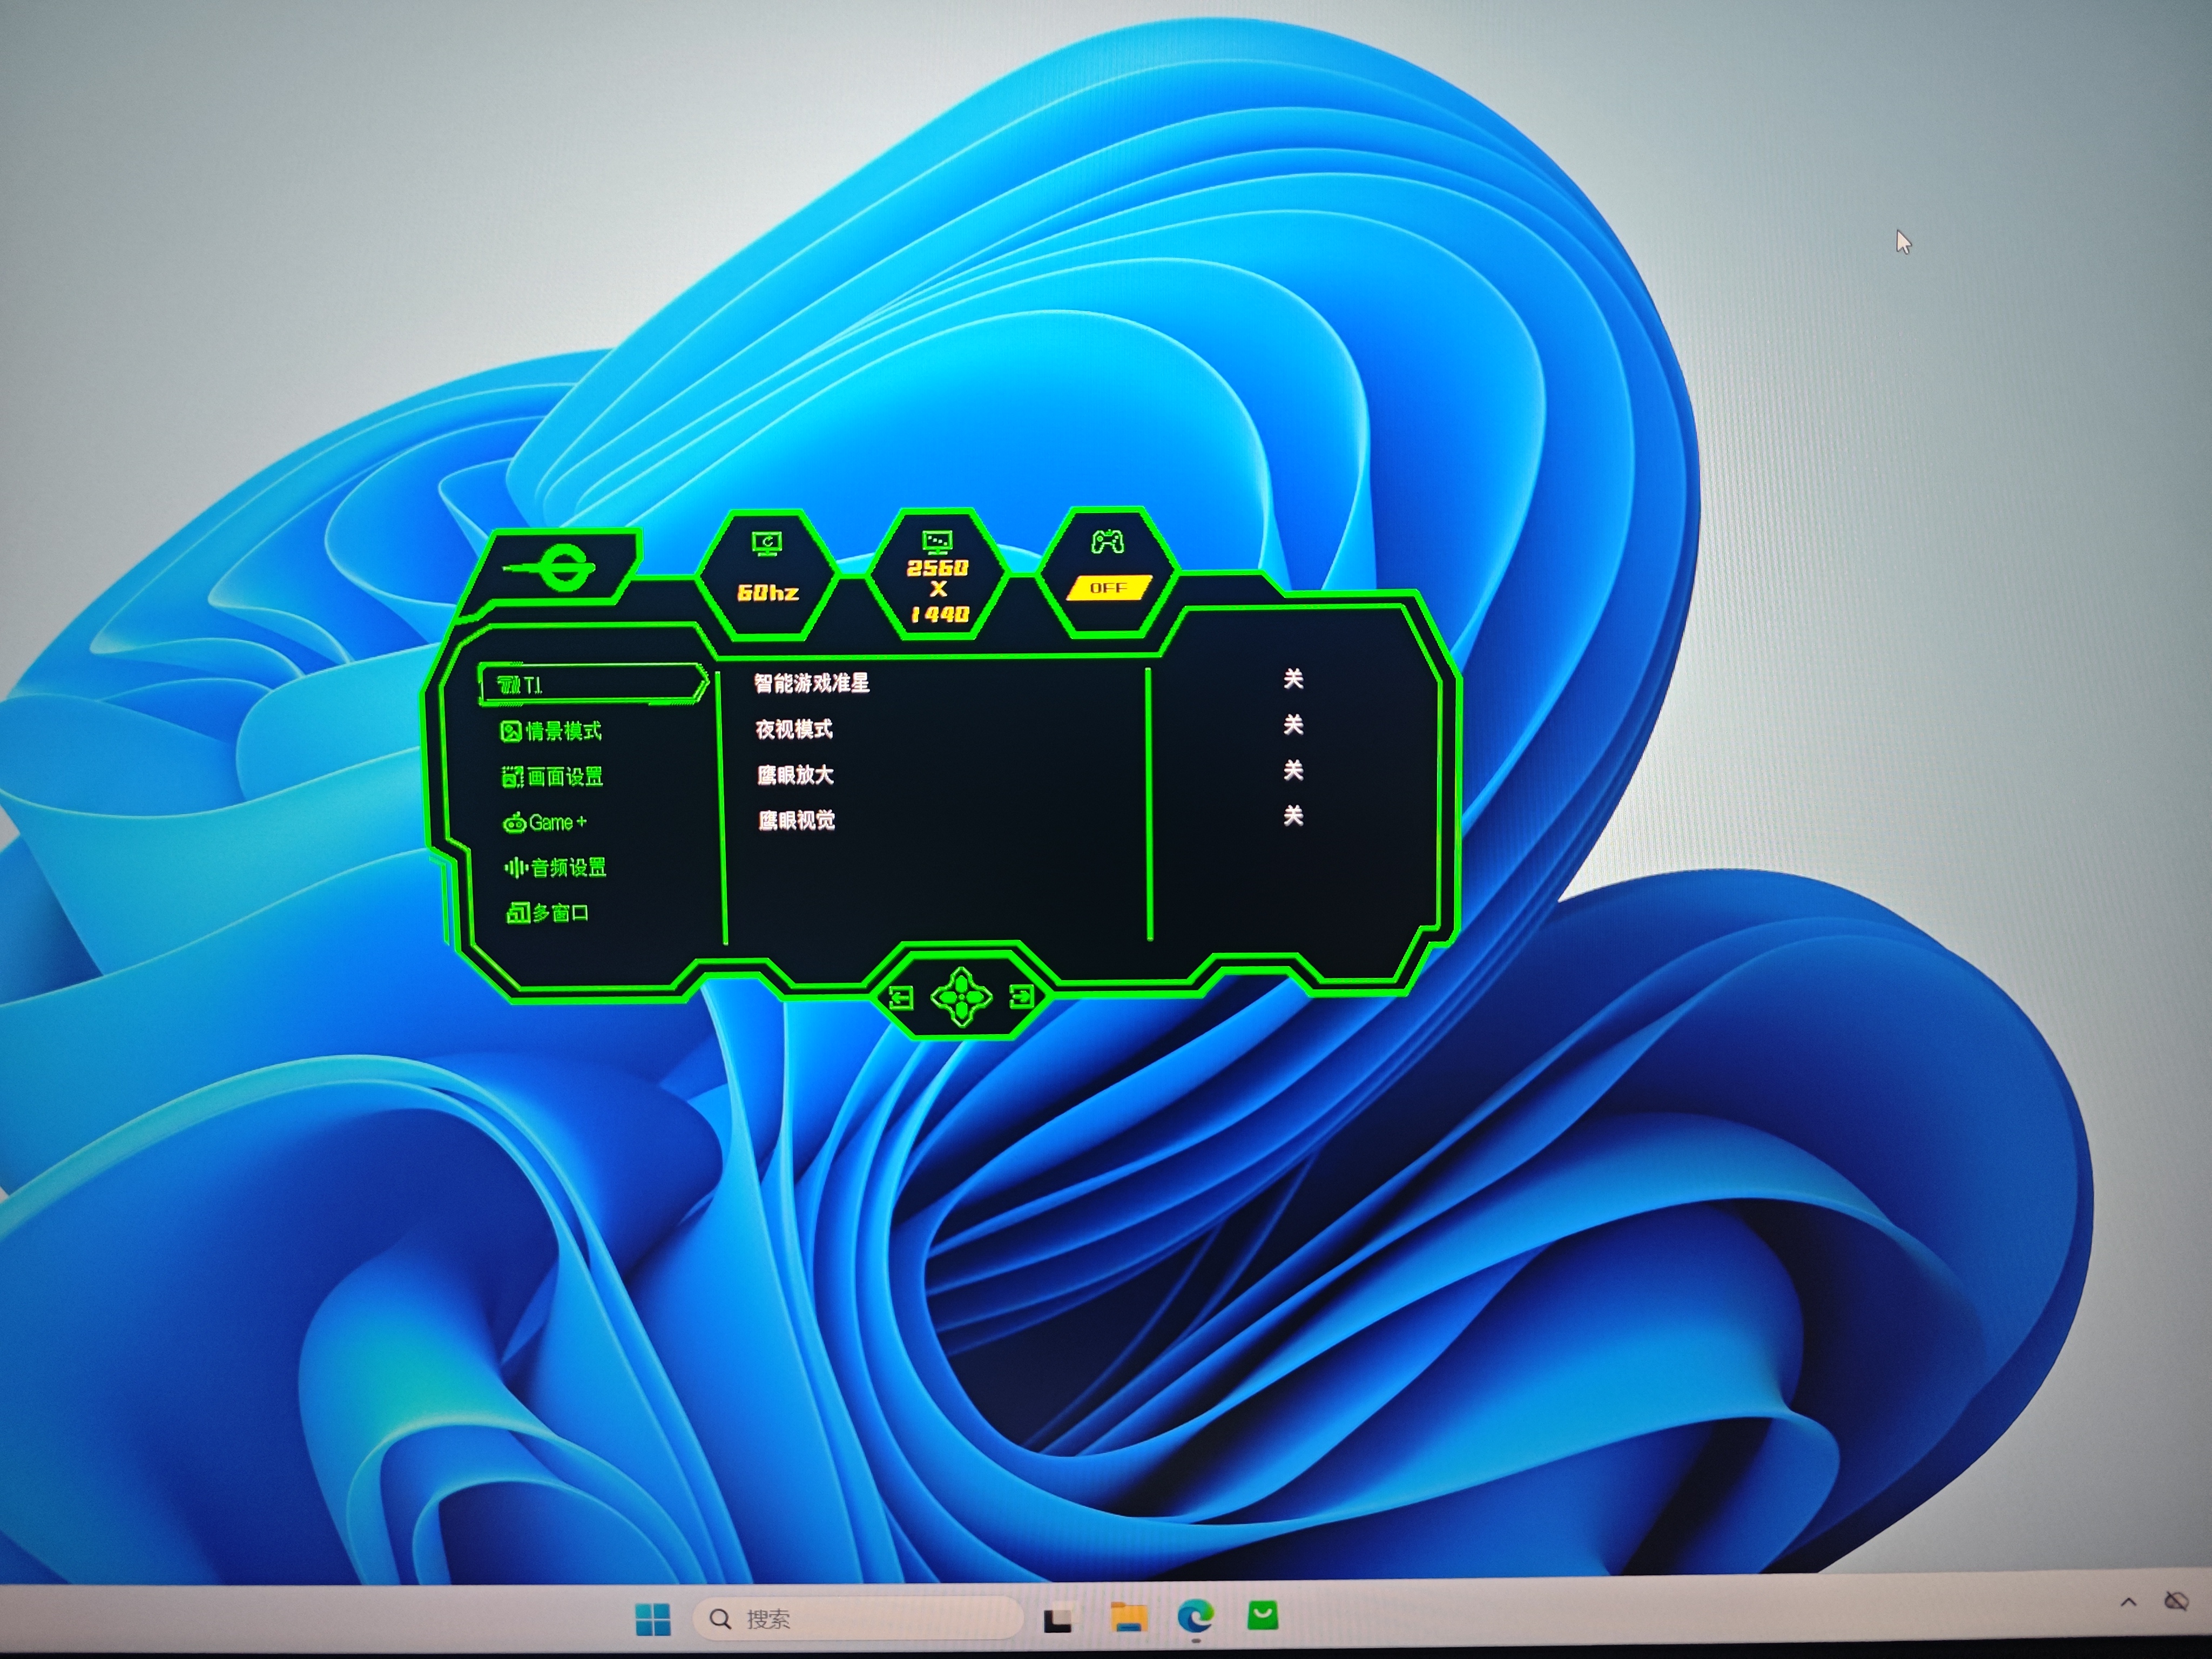The height and width of the screenshot is (1659, 2212).
Task: Toggle the yellow OFF game indicator
Action: click(1108, 588)
